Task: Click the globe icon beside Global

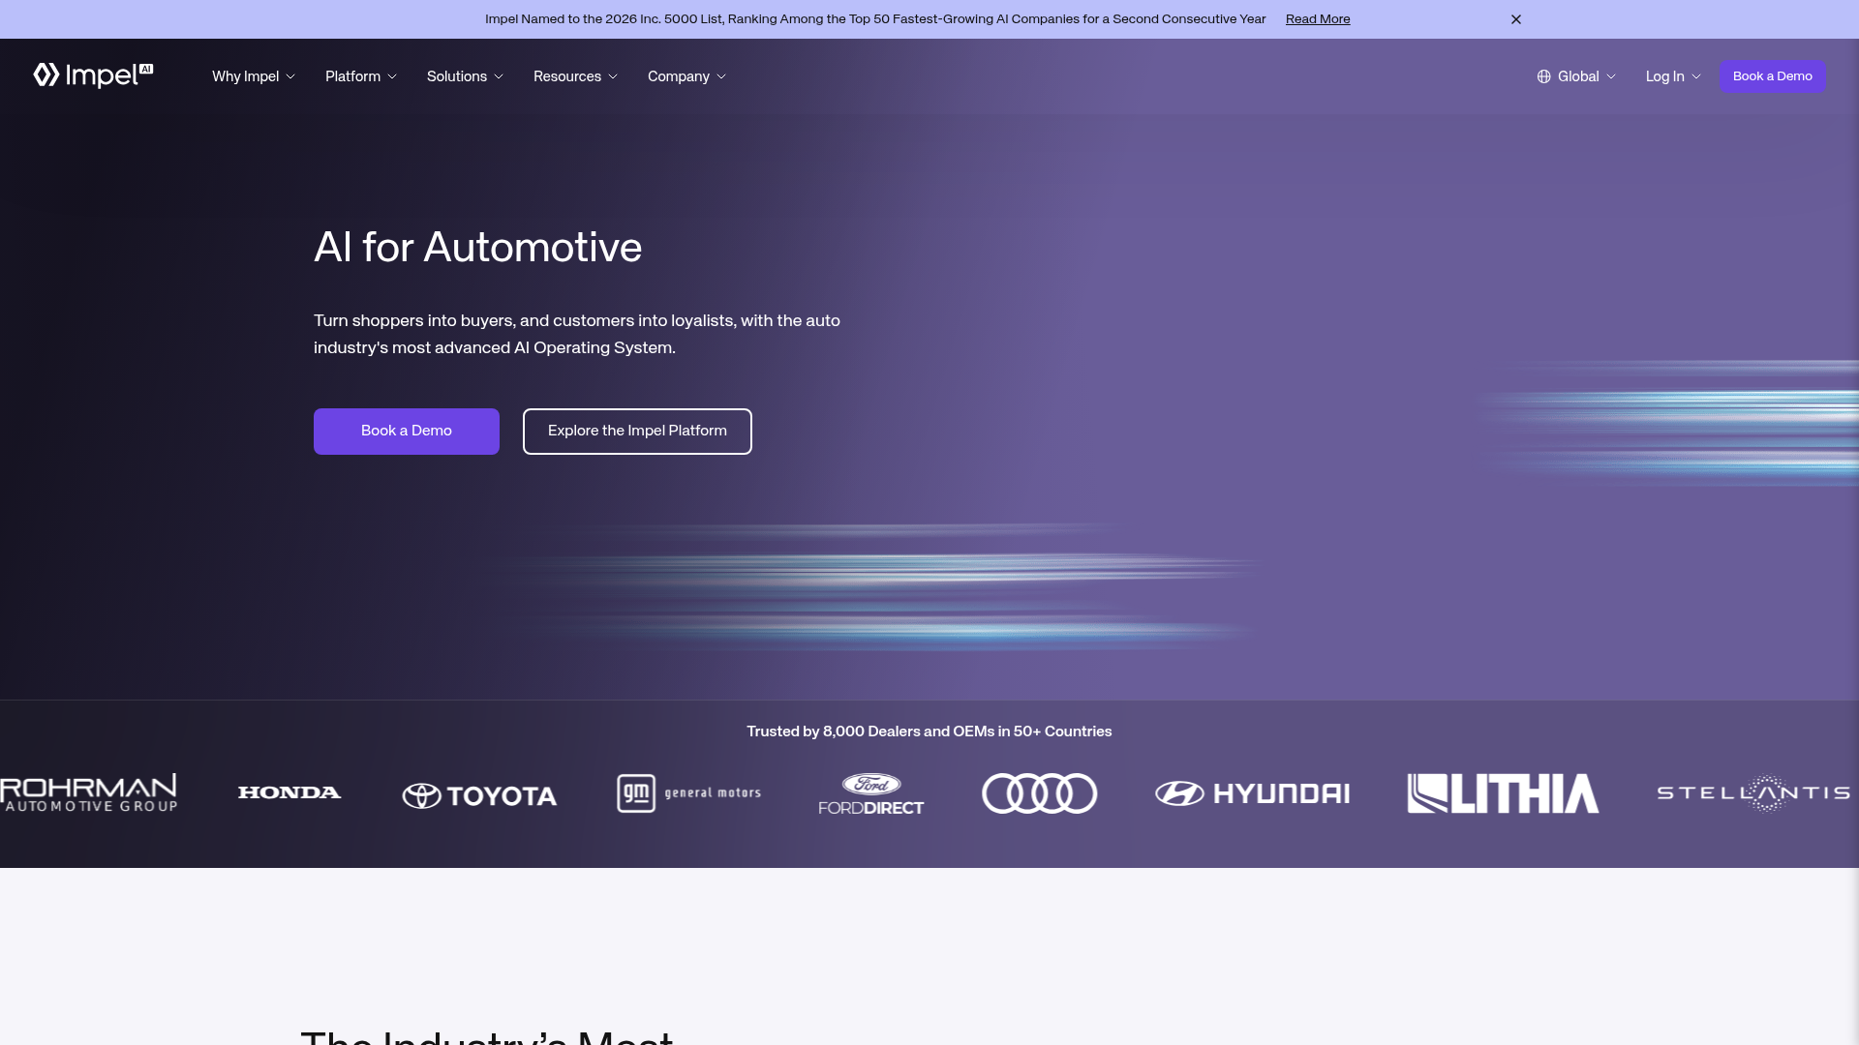Action: click(x=1544, y=76)
